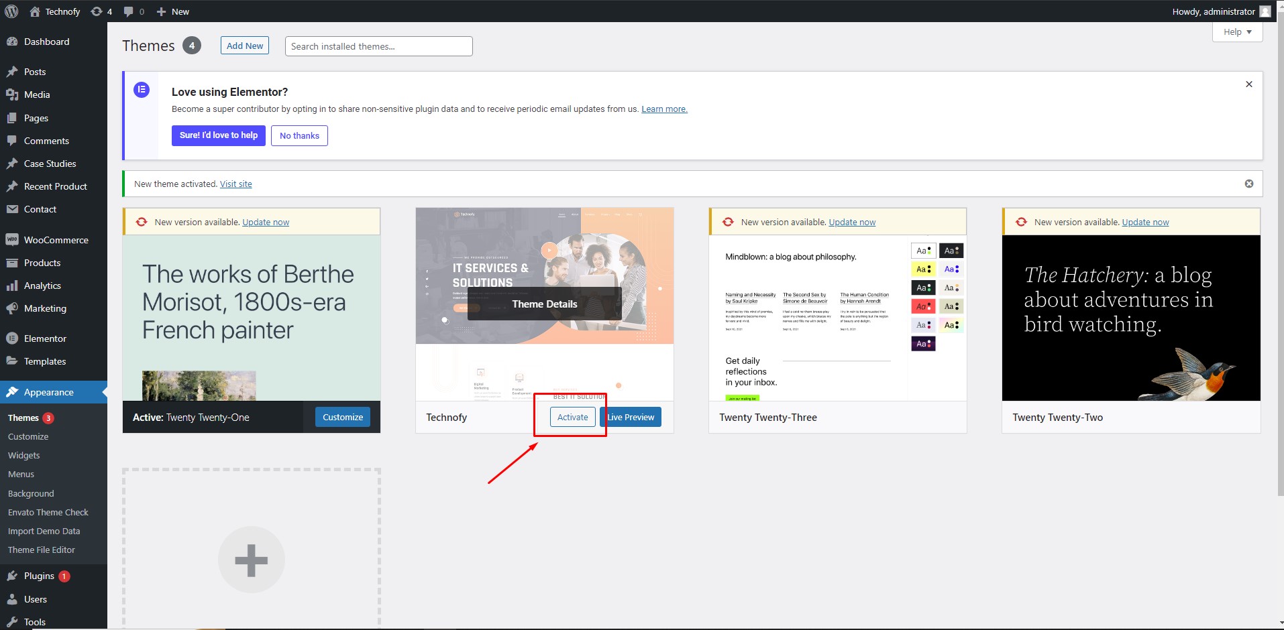
Task: Open the updates icon showing 4
Action: click(97, 11)
